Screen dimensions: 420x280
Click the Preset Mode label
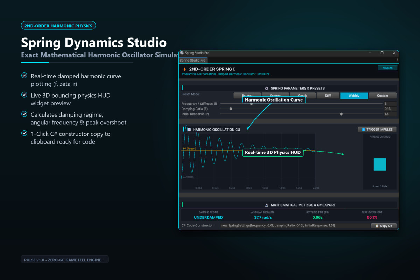point(190,94)
